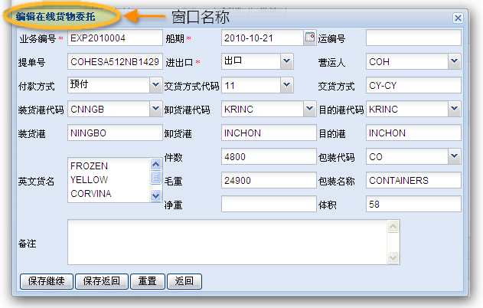The width and height of the screenshot is (483, 308).
Task: Click the 包装名称 CONTAINERS field
Action: [413, 180]
